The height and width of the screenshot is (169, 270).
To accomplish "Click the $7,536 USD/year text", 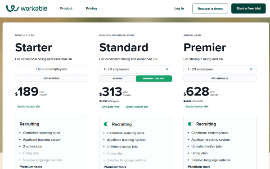I will point(193,101).
